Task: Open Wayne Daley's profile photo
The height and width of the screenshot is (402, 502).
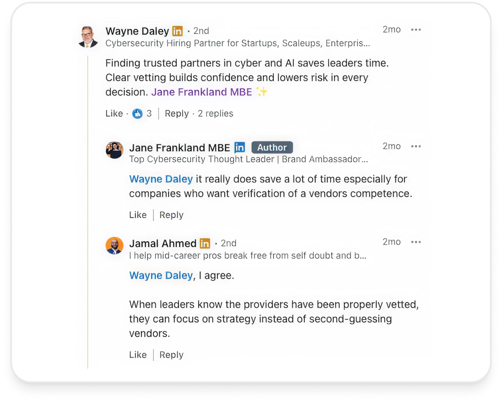Action: (88, 37)
